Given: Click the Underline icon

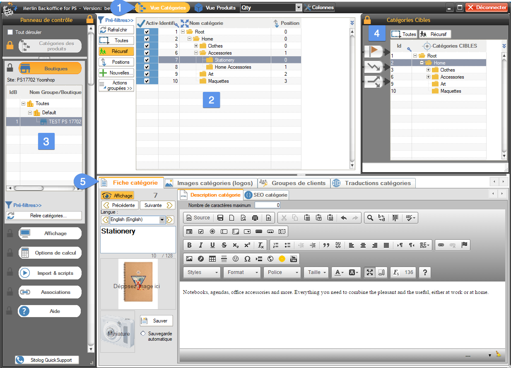Looking at the screenshot, I should coord(212,245).
